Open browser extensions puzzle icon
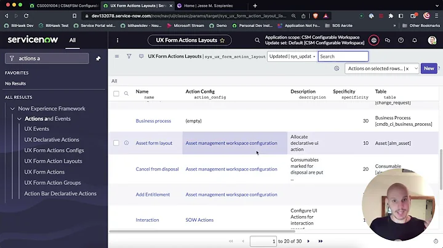Image resolution: width=443 pixels, height=248 pixels. tap(391, 16)
